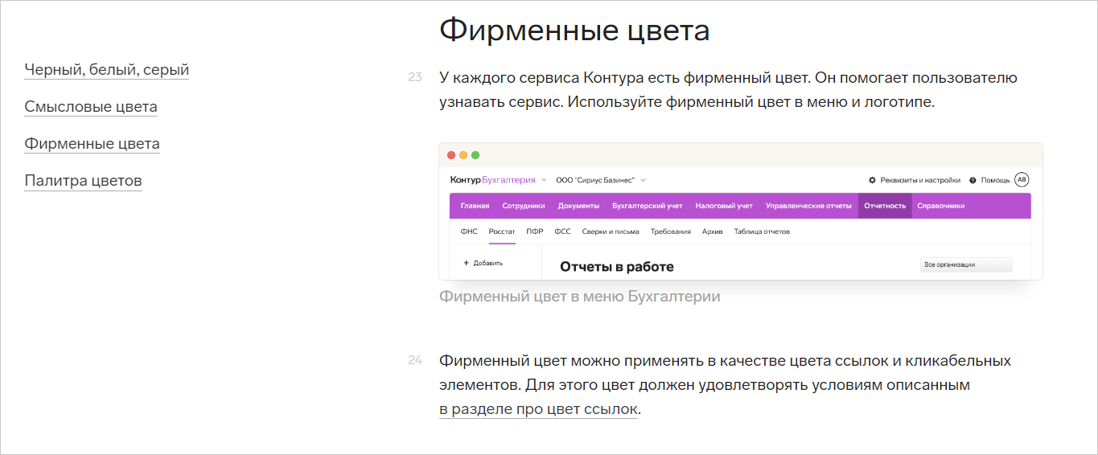1098x455 pixels.
Task: Click the green window dot in mockup
Action: pos(475,155)
